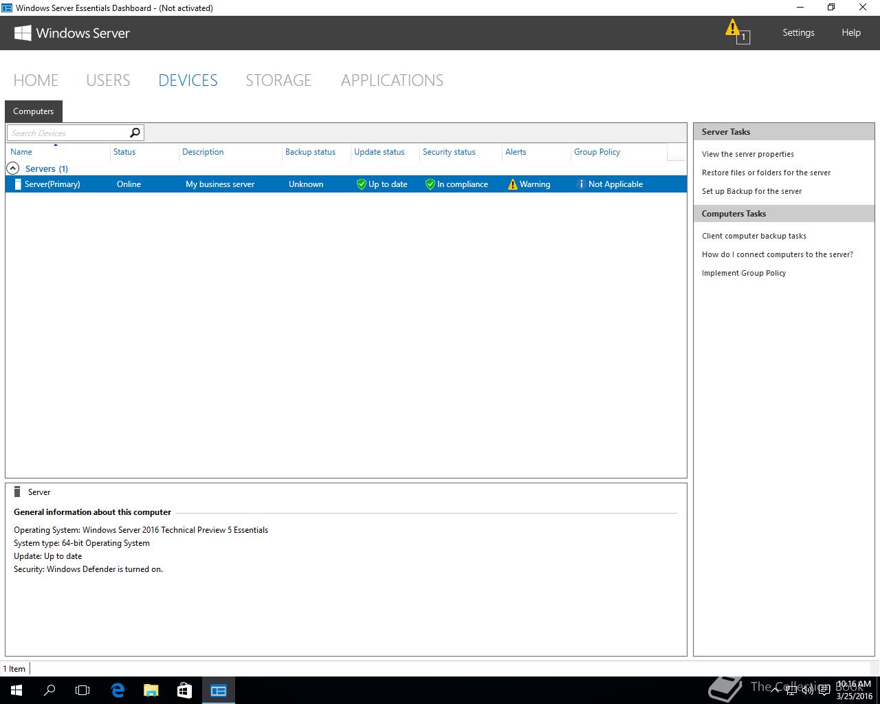Open Windows Store from taskbar
The width and height of the screenshot is (880, 704).
pyautogui.click(x=184, y=690)
